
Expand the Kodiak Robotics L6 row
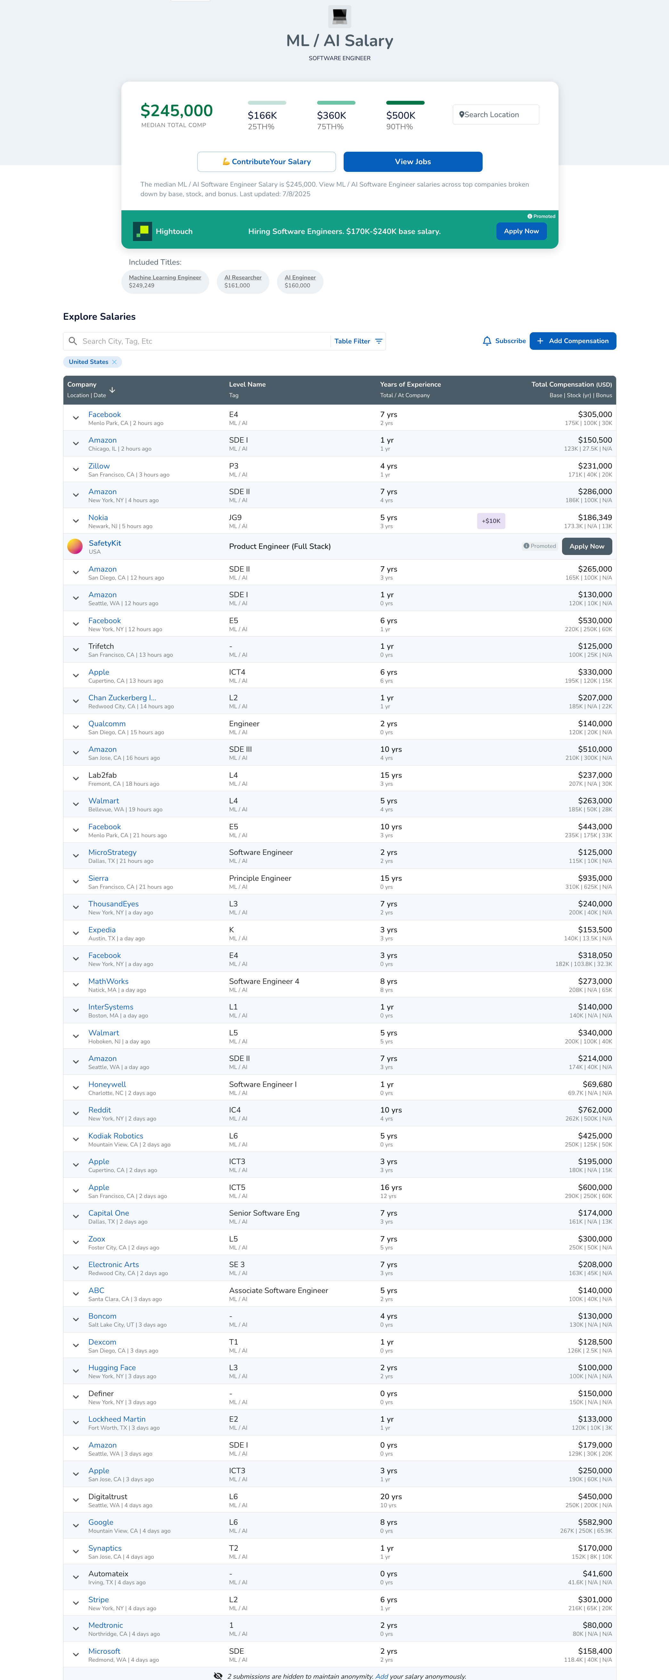click(x=76, y=1139)
